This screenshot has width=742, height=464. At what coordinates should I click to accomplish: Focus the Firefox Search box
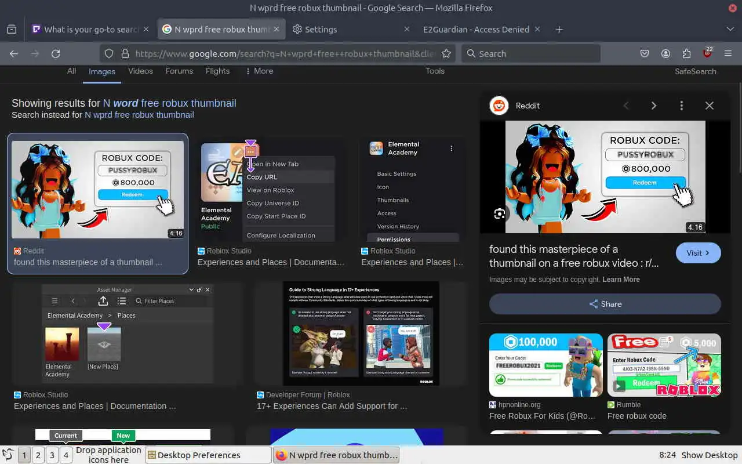coord(530,53)
